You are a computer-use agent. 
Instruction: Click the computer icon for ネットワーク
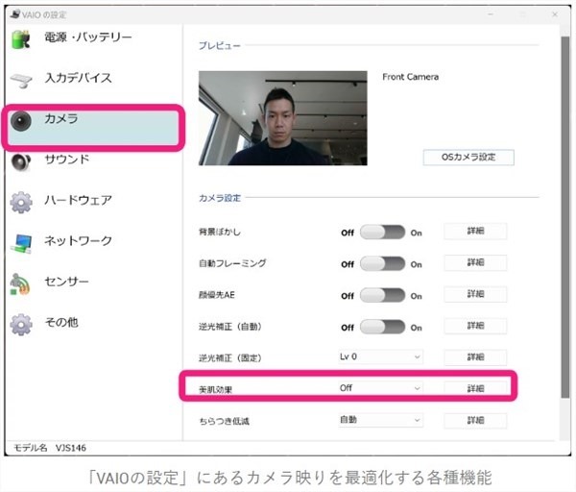tap(21, 243)
